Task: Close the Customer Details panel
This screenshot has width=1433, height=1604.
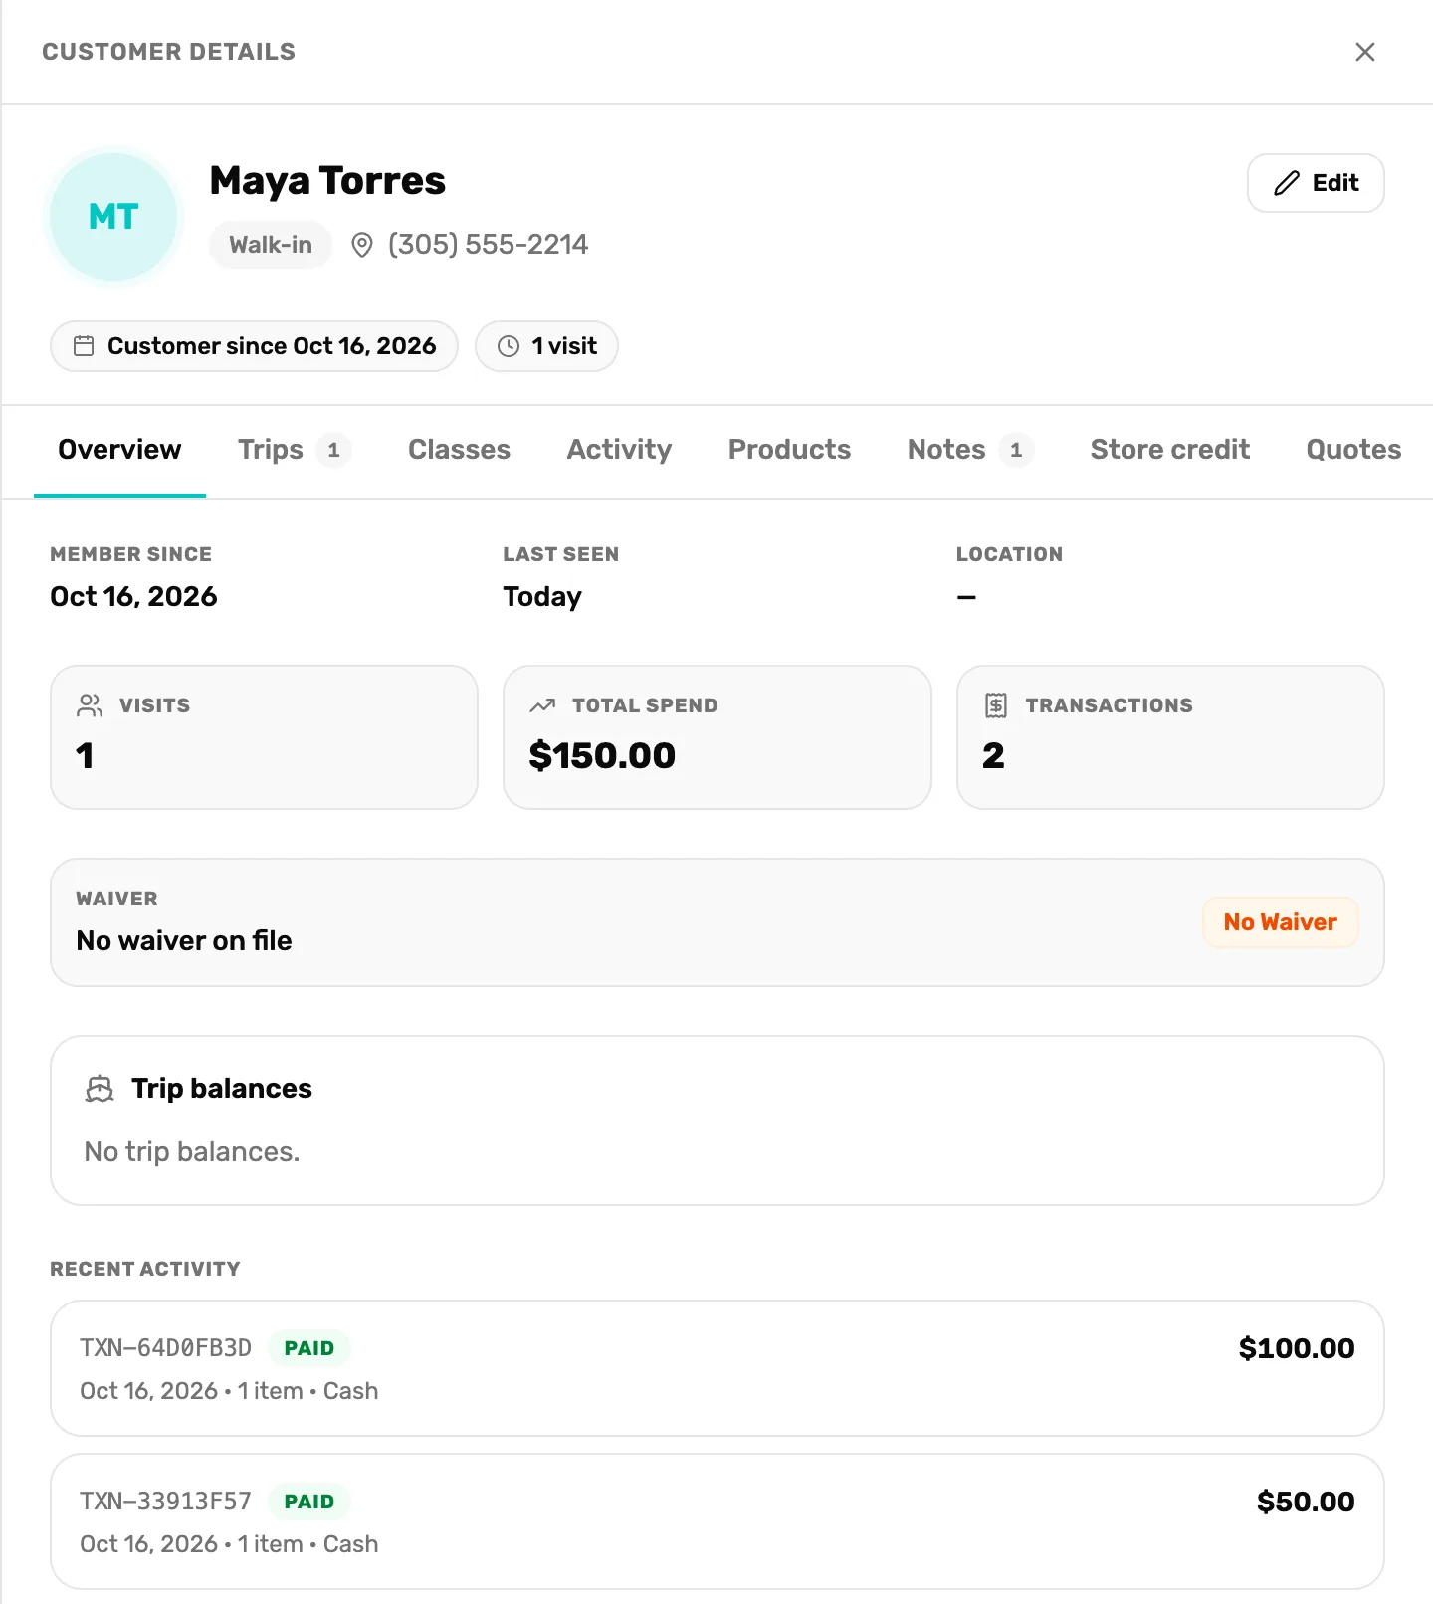Action: 1364,52
